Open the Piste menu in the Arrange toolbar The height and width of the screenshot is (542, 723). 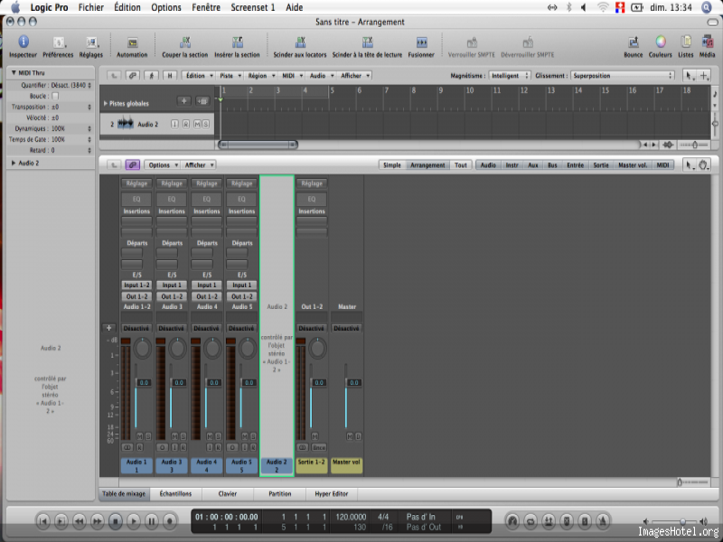click(230, 76)
